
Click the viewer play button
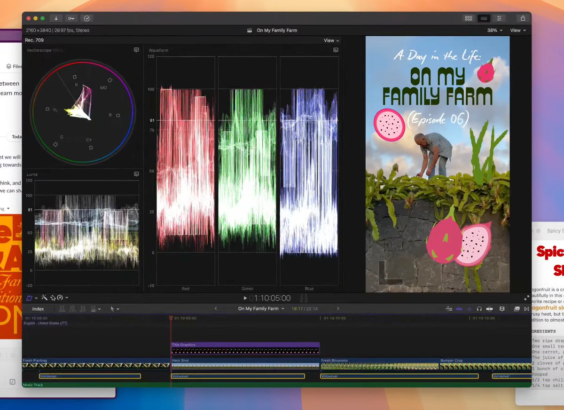245,298
